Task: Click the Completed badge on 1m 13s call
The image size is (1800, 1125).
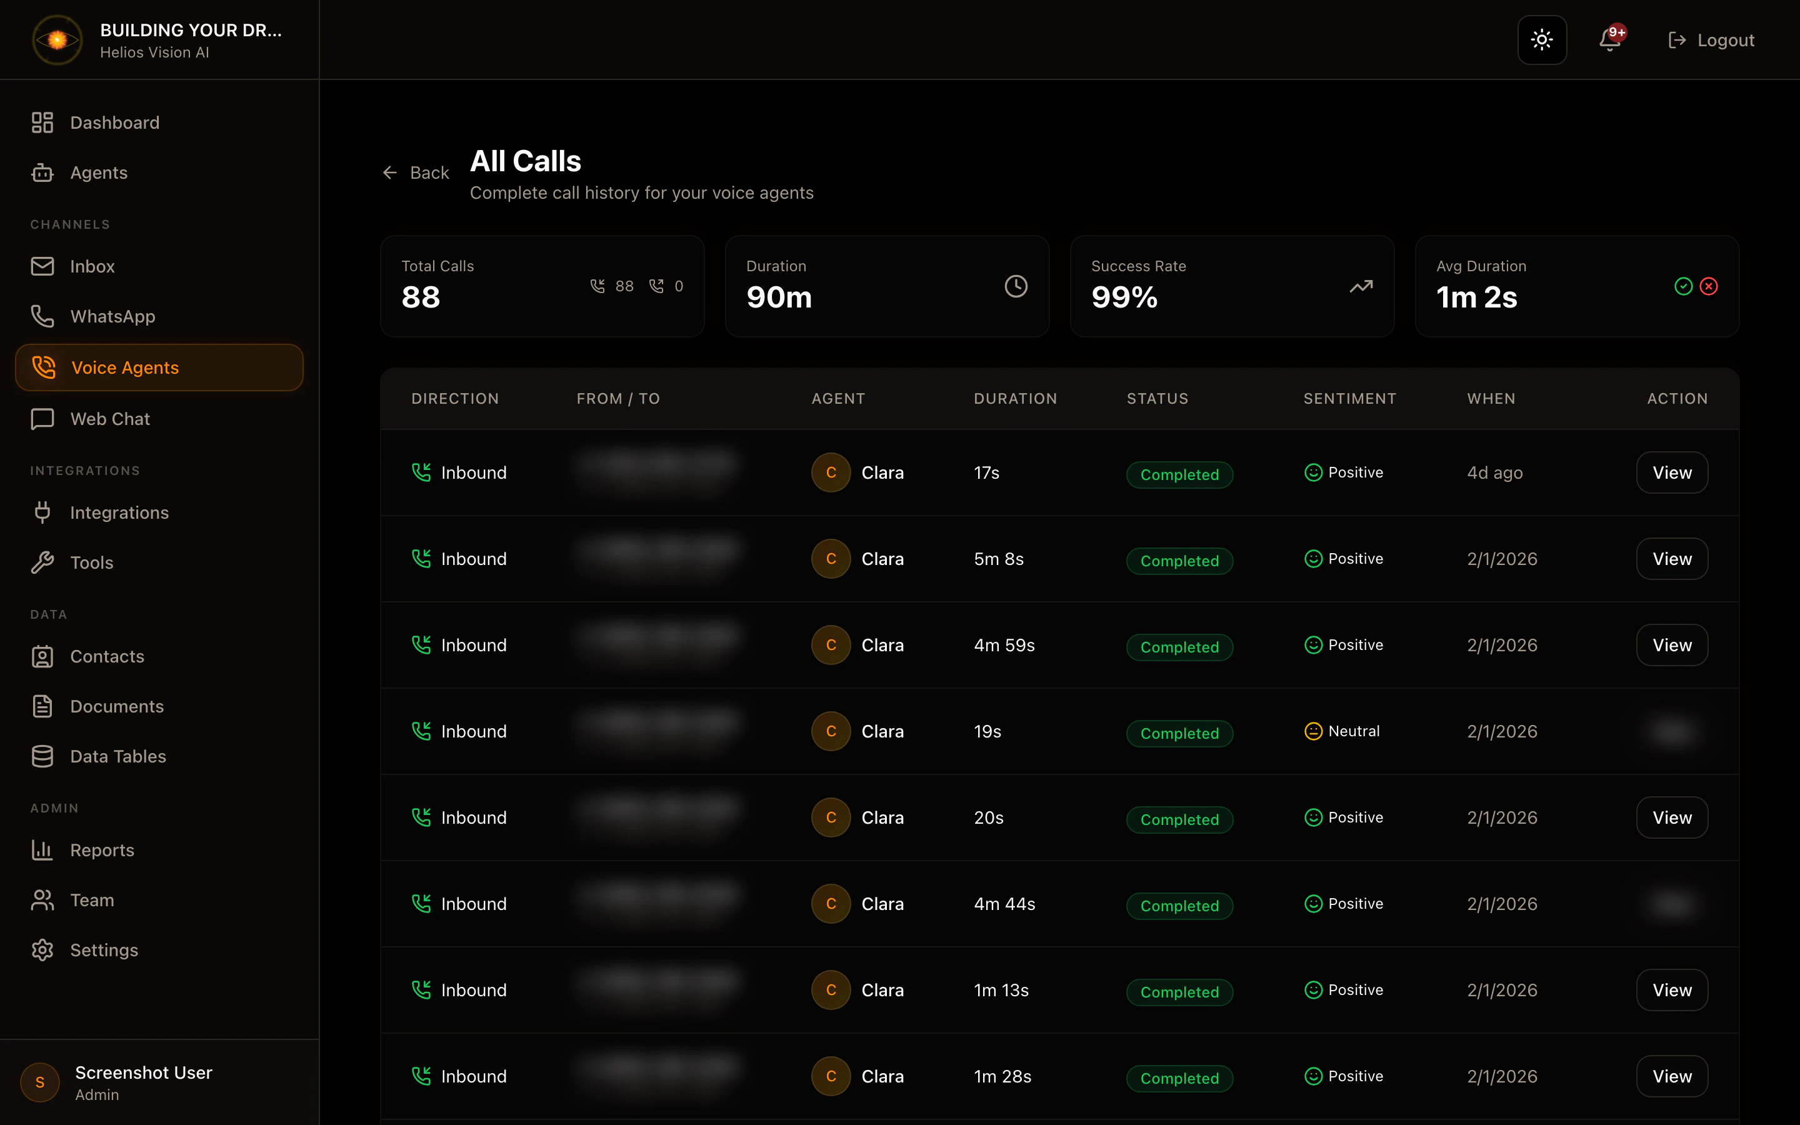Action: pyautogui.click(x=1179, y=992)
